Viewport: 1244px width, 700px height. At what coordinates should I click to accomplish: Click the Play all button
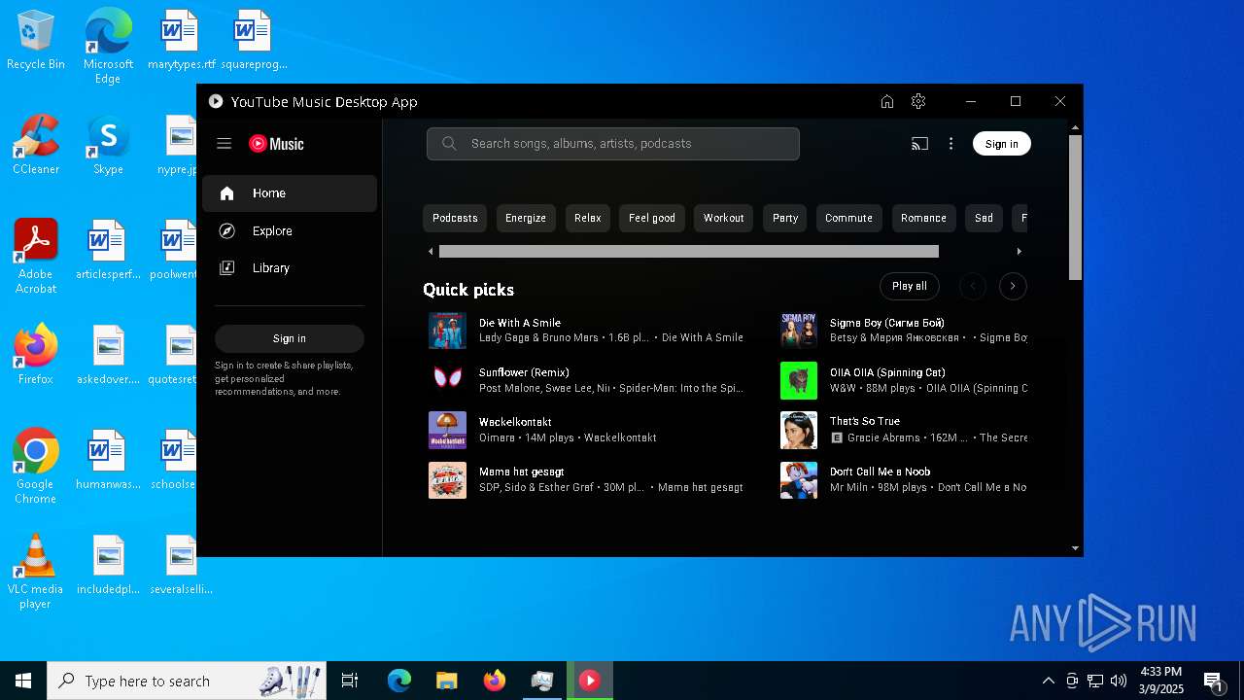(x=910, y=286)
